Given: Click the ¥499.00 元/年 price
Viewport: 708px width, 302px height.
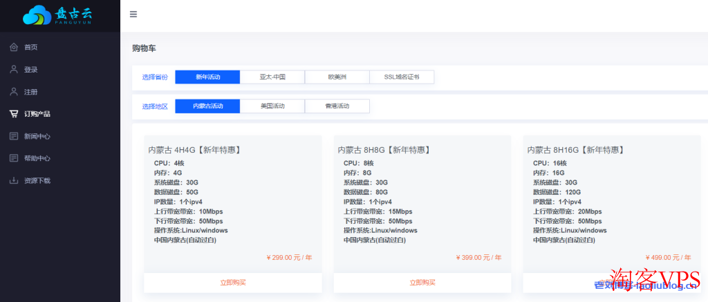Looking at the screenshot, I should [668, 258].
